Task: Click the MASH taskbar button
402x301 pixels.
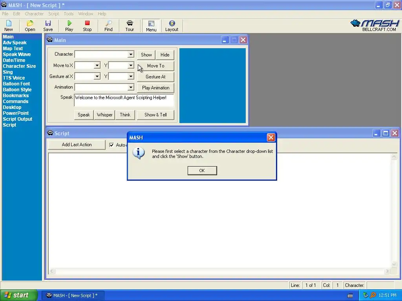Action: 72,296
